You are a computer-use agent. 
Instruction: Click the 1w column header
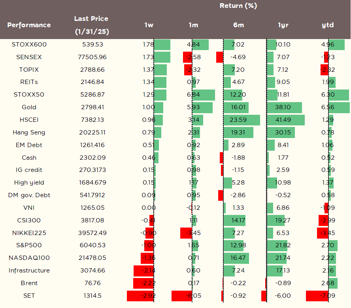(149, 25)
